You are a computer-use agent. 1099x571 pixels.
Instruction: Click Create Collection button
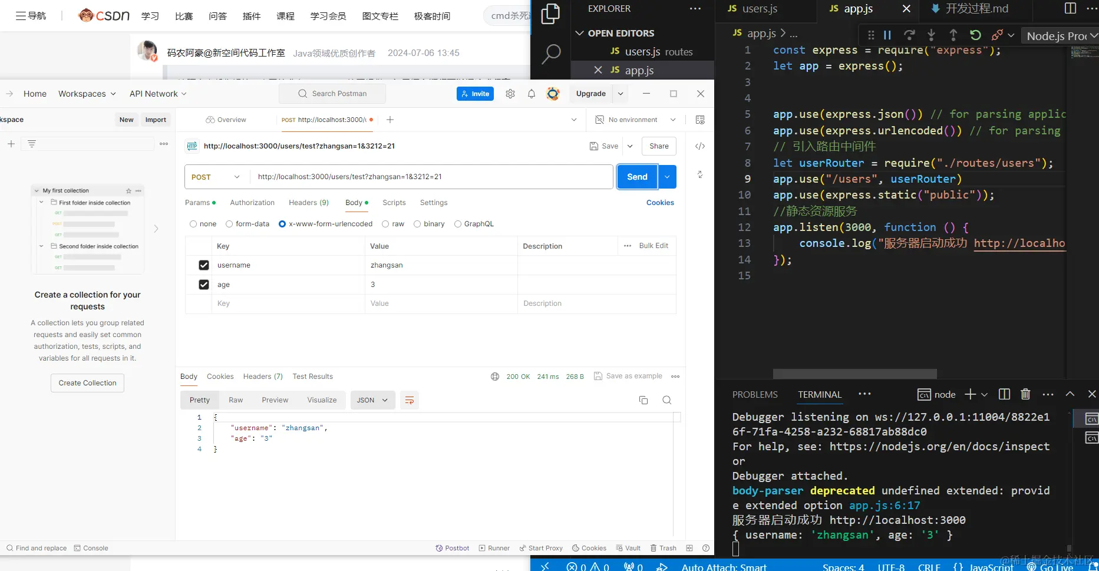(x=87, y=383)
